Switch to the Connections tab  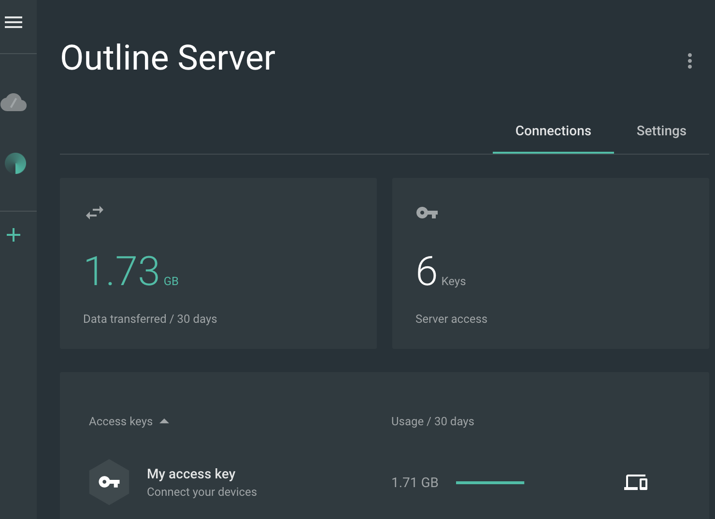(x=553, y=131)
